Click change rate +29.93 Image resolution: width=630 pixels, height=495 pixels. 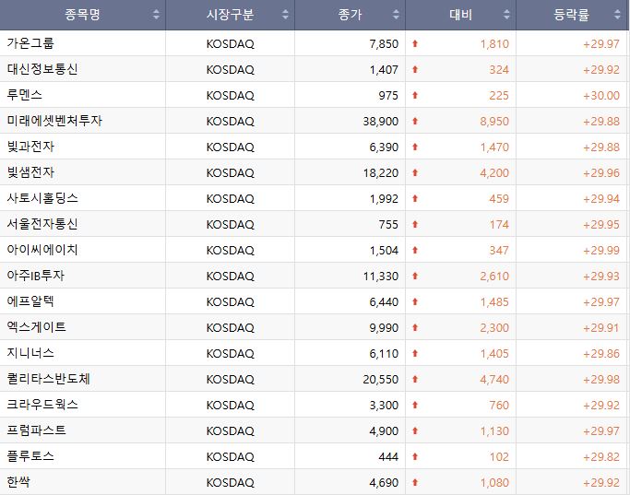pos(601,277)
